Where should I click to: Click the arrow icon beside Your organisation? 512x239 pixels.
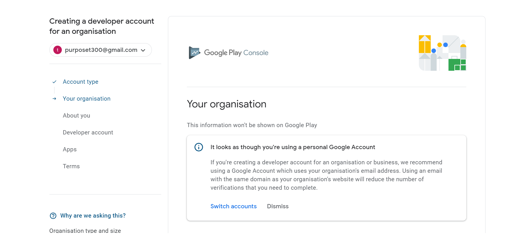click(x=54, y=99)
